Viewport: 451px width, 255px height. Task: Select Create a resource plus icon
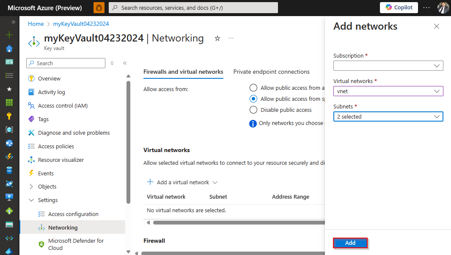tap(9, 34)
